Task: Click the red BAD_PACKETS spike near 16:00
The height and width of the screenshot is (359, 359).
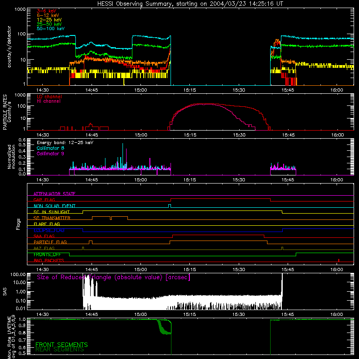Action: (339, 260)
